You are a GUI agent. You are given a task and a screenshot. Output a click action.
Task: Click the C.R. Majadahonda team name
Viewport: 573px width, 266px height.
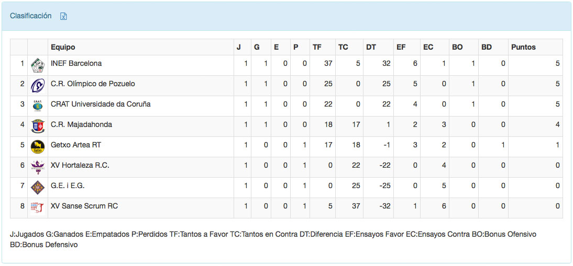coord(81,124)
